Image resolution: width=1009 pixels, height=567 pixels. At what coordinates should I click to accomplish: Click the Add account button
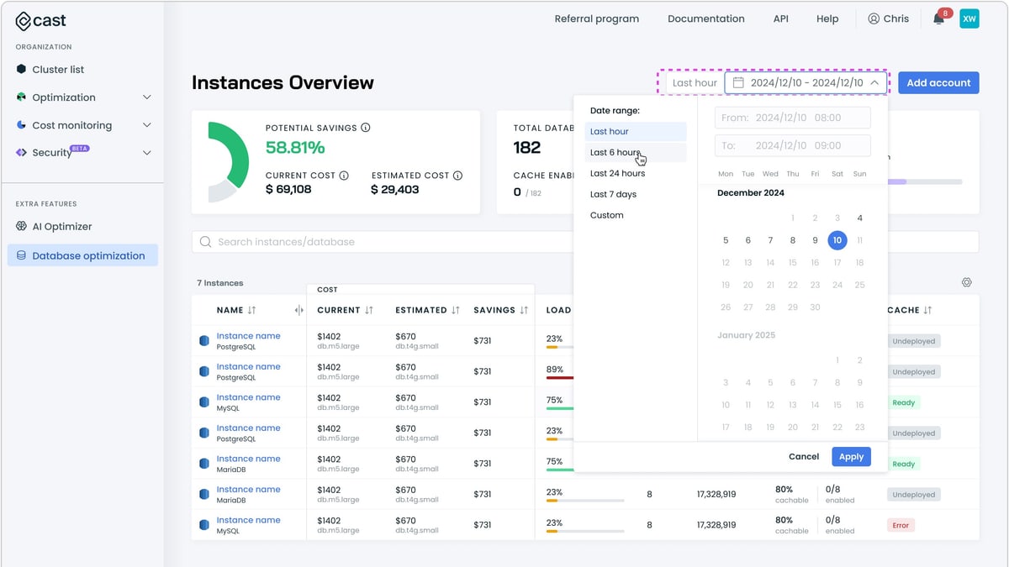[938, 82]
